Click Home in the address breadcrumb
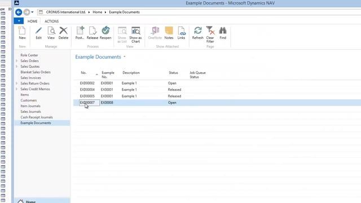 click(x=98, y=12)
